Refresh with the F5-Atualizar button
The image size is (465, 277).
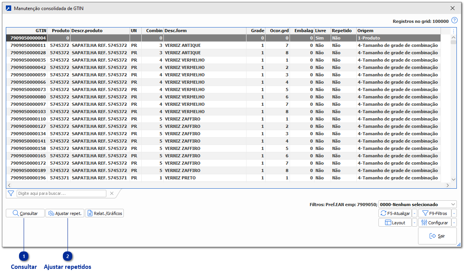(395, 213)
